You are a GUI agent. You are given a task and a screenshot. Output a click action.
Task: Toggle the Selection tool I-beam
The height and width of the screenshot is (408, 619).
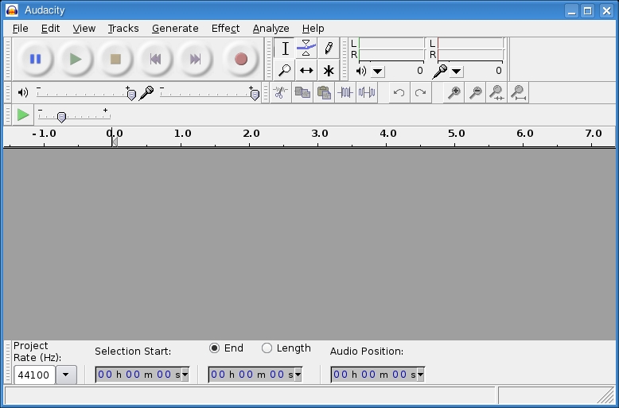285,49
